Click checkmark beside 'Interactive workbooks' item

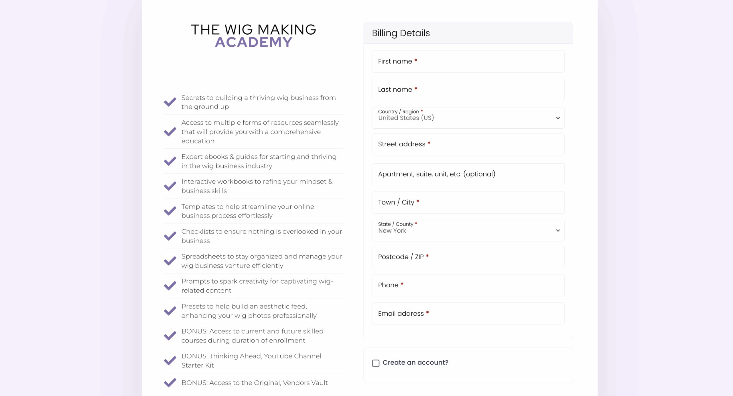pyautogui.click(x=170, y=186)
